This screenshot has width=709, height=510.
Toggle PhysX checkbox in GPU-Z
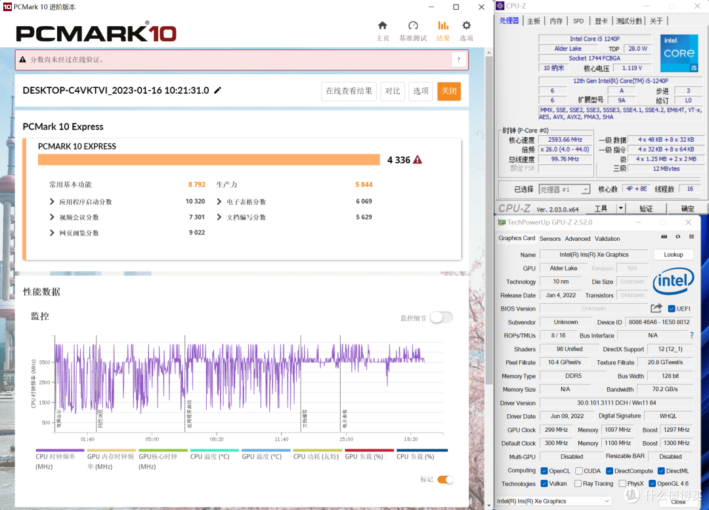[x=622, y=483]
